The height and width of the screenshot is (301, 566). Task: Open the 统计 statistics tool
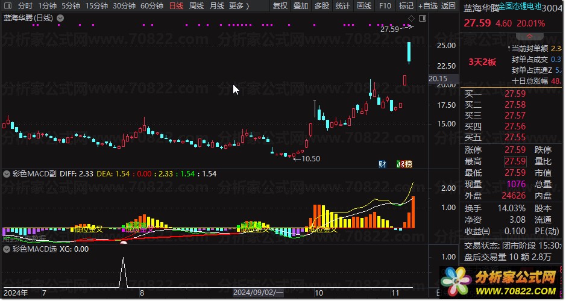(342, 6)
